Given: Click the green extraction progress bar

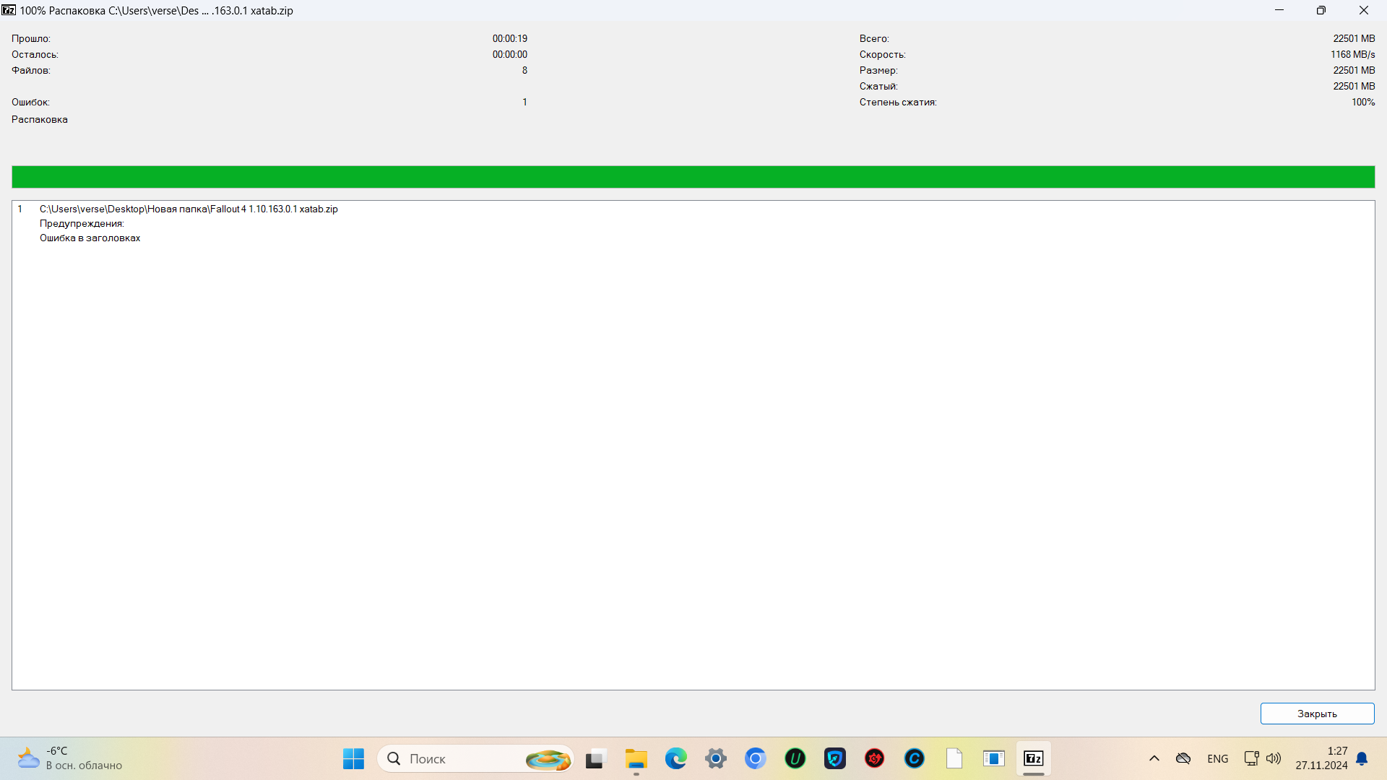Looking at the screenshot, I should (x=693, y=177).
